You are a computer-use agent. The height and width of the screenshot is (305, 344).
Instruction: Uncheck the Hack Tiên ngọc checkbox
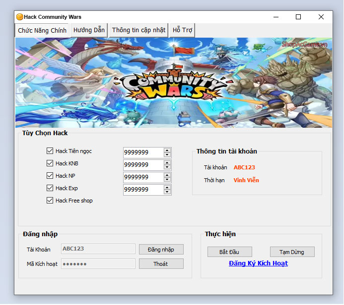50,151
